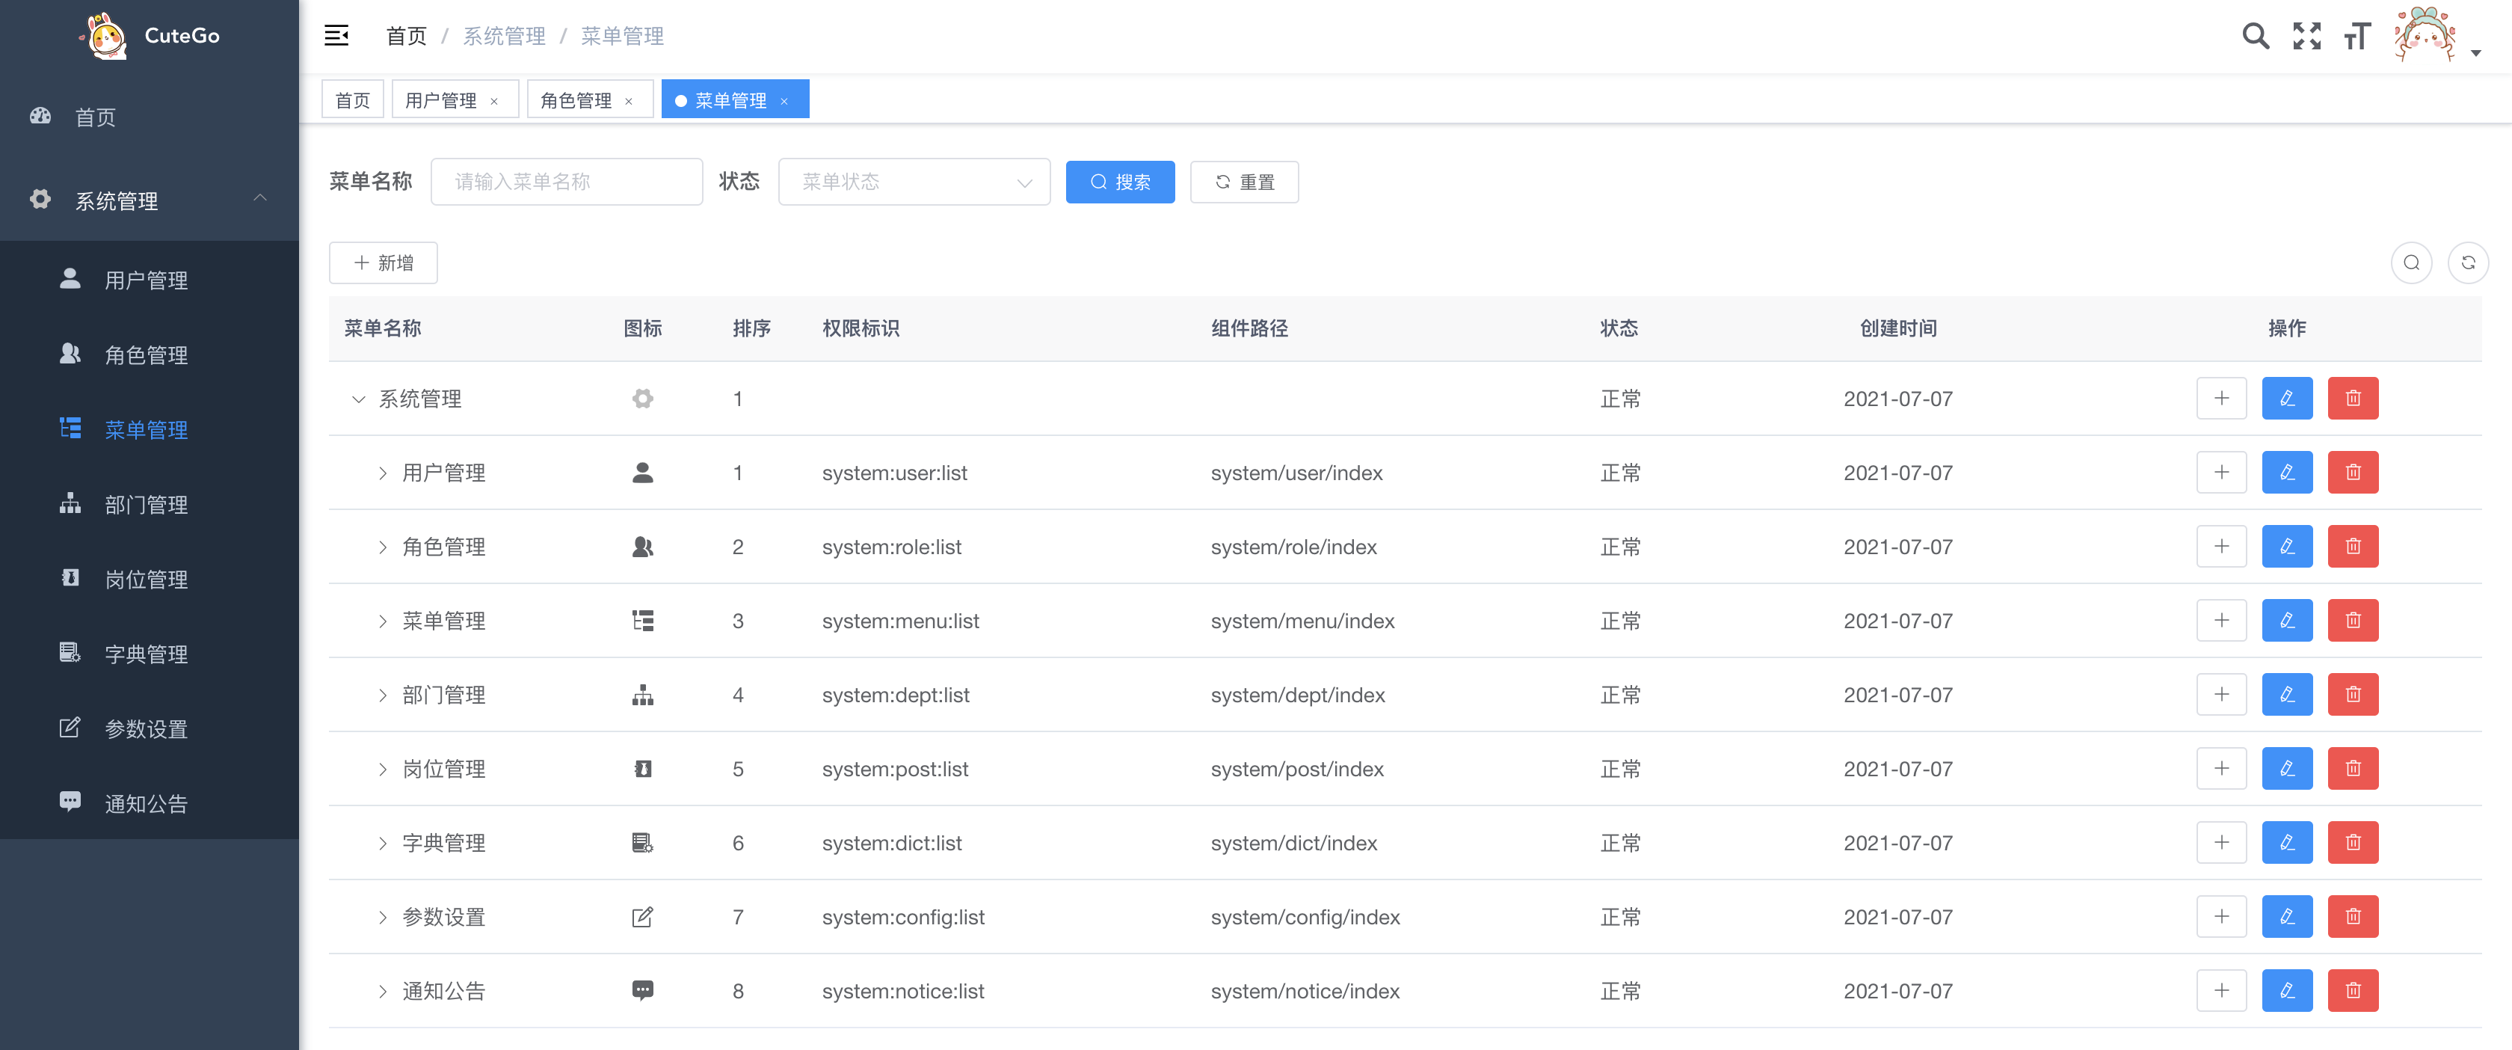Open 字典管理 in the sidebar
This screenshot has height=1050, width=2512.
(x=150, y=654)
